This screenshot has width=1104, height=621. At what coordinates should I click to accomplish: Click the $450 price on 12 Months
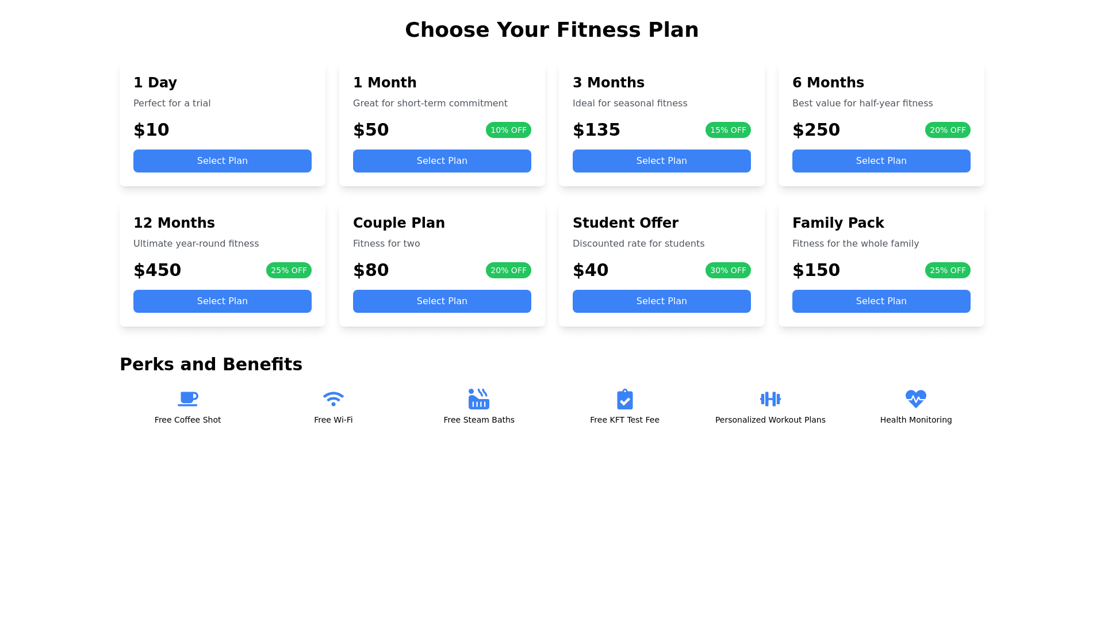[158, 270]
